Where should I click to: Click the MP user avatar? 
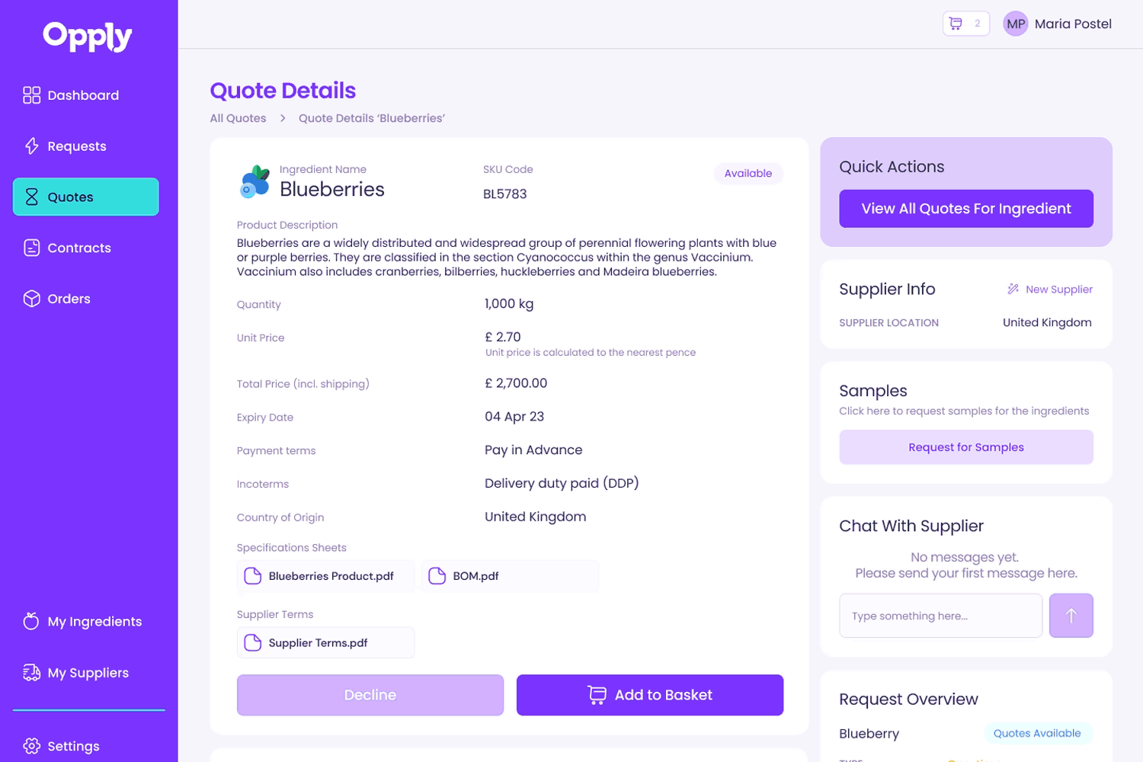click(1015, 24)
